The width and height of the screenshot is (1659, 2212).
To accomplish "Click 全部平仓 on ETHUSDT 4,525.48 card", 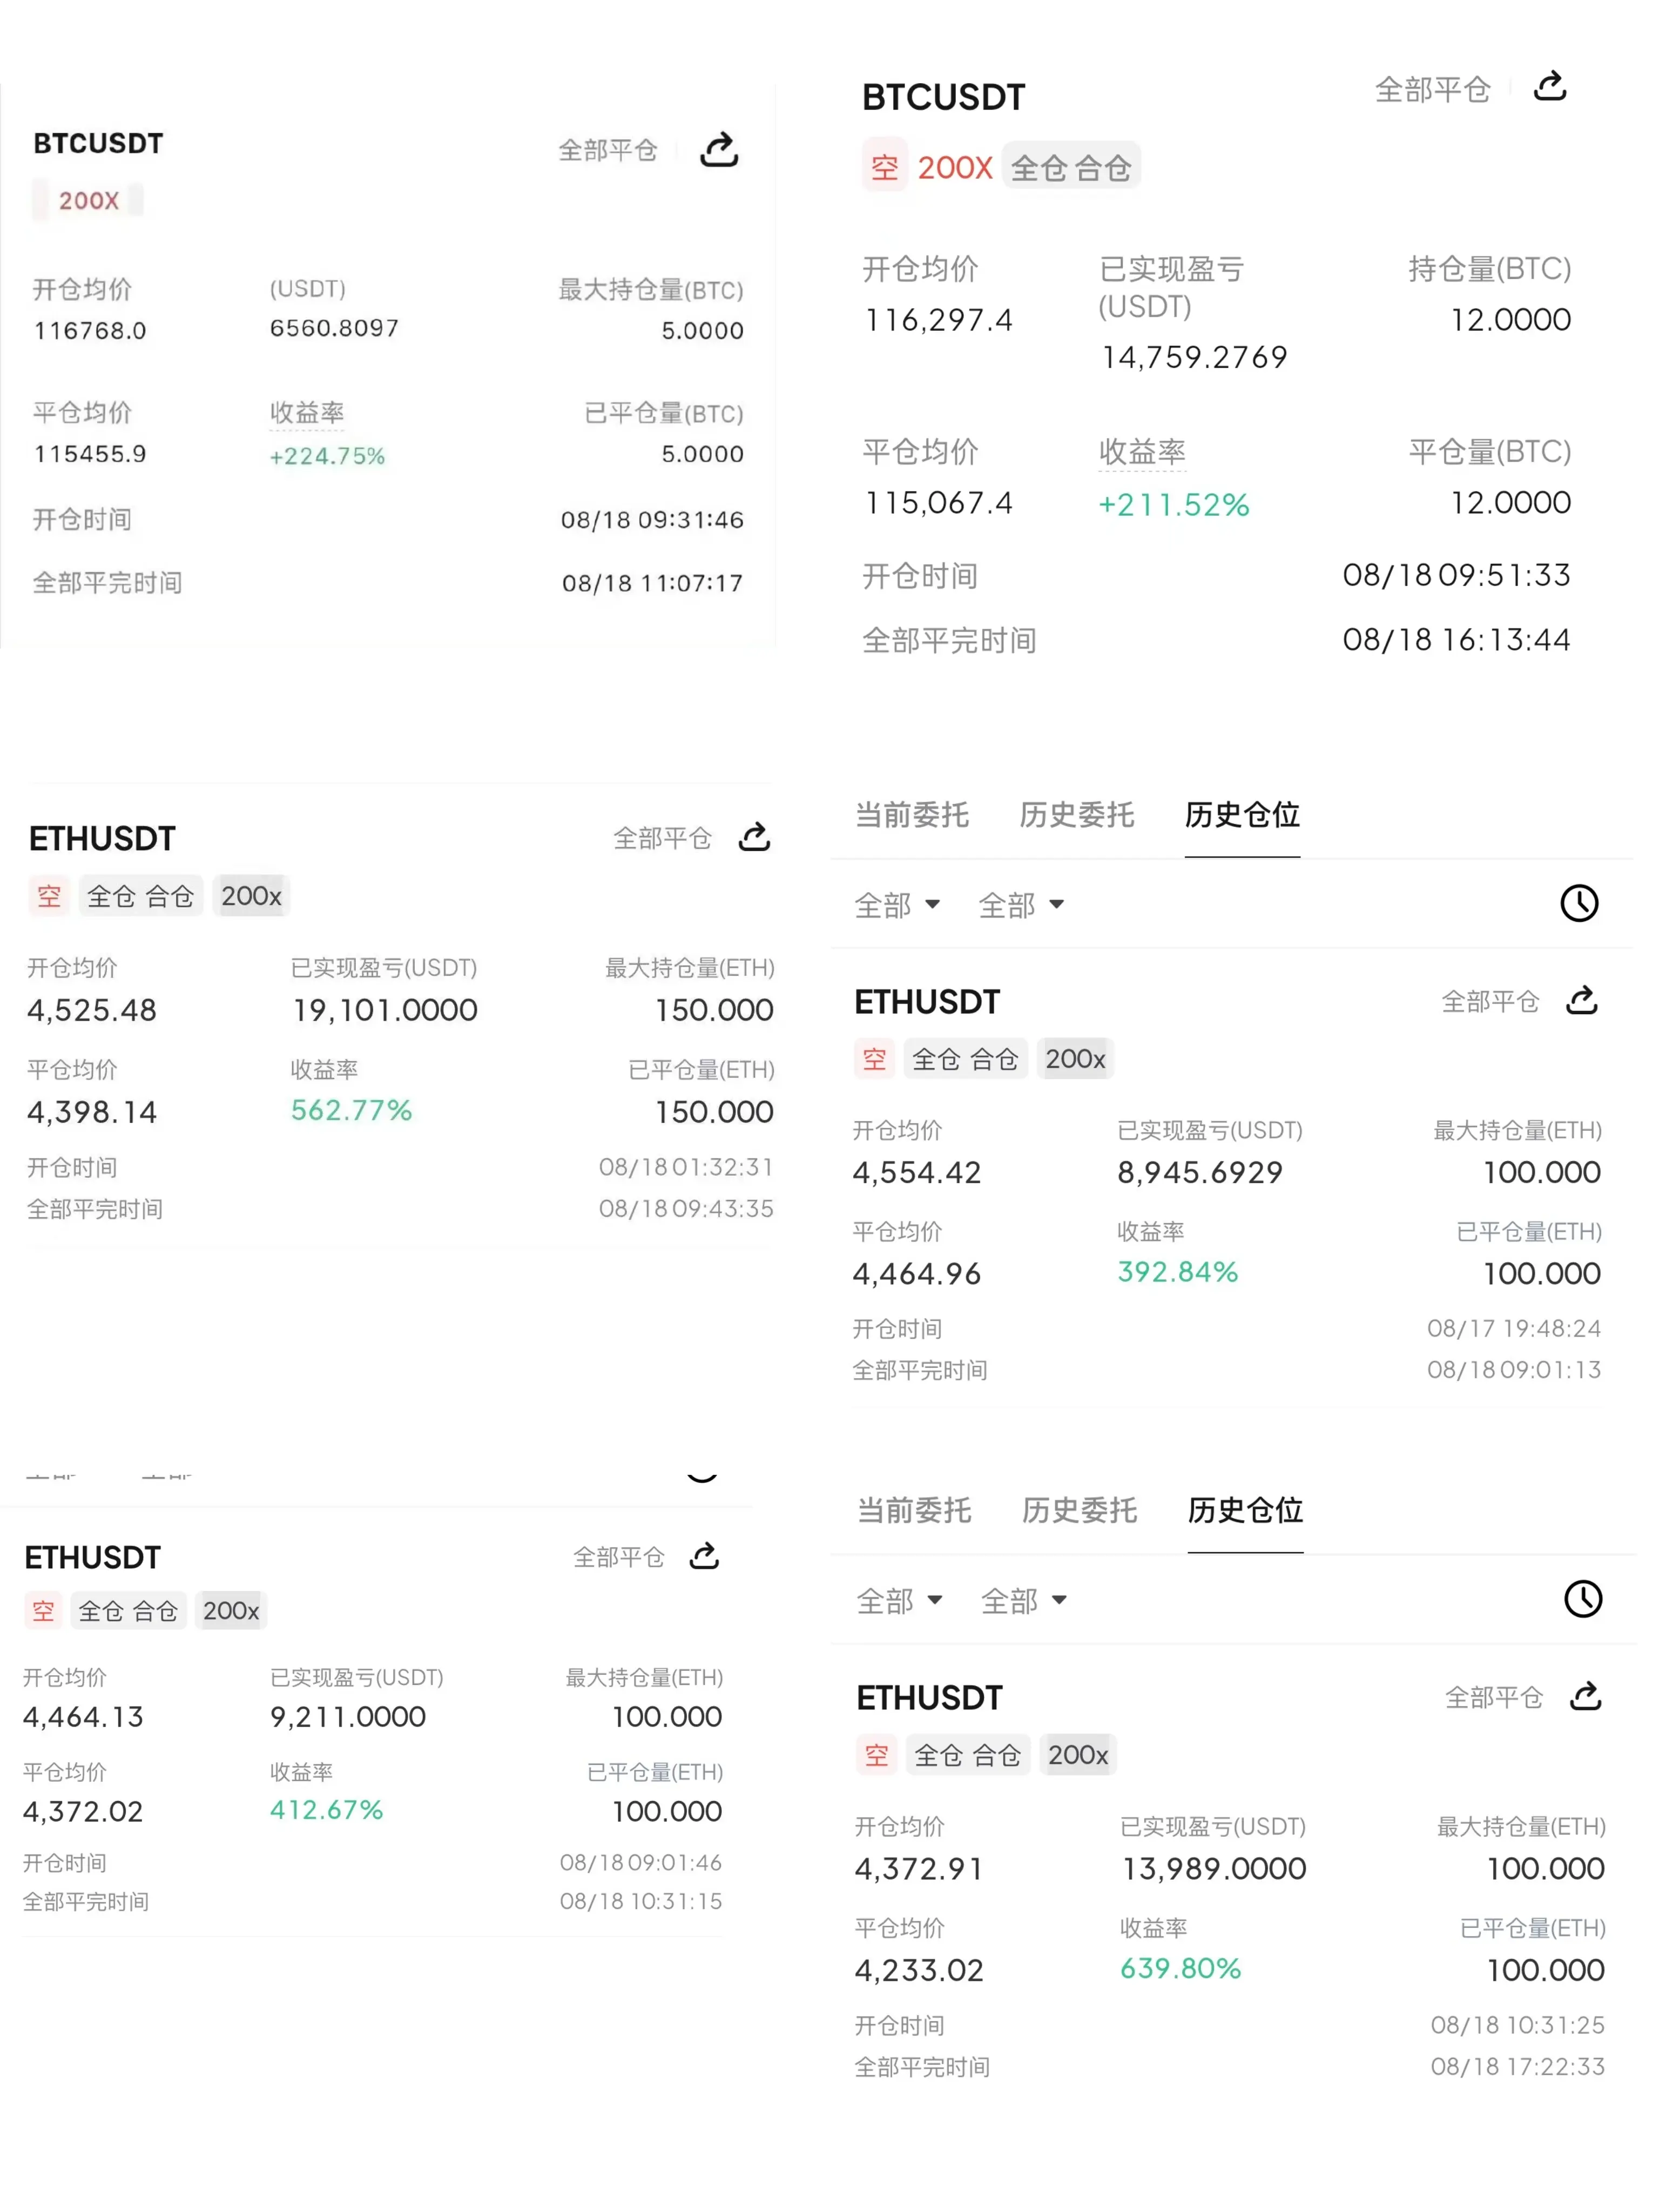I will coord(661,838).
